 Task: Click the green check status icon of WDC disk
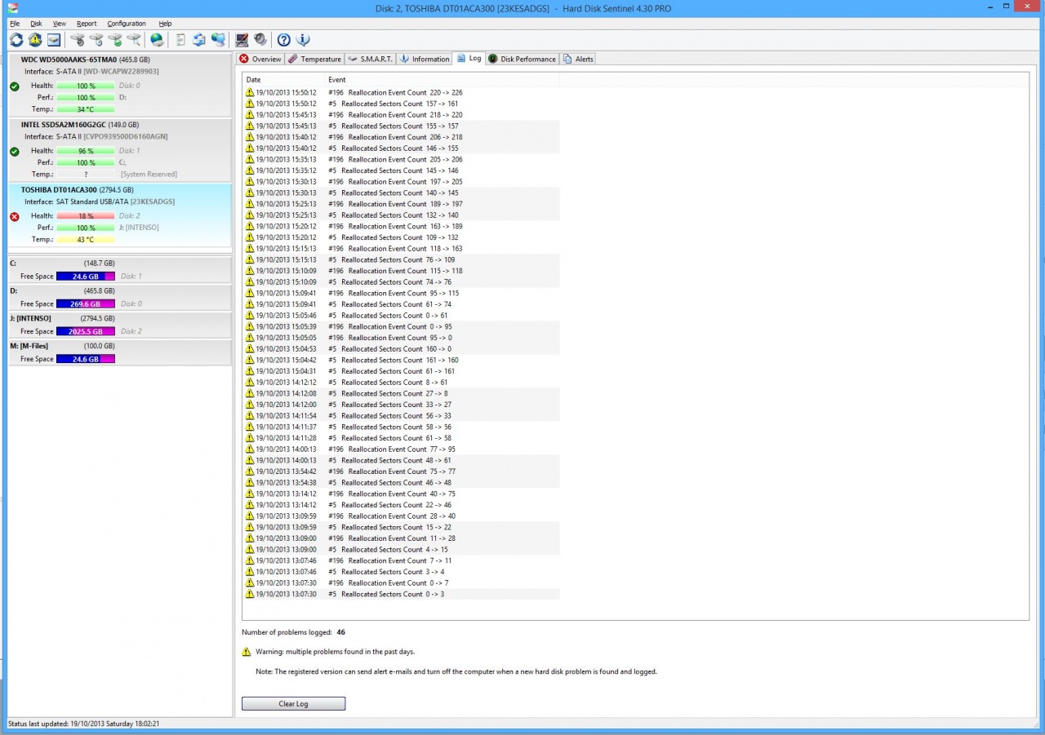pyautogui.click(x=15, y=86)
